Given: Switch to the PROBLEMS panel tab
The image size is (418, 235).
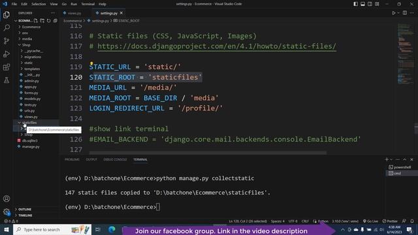Looking at the screenshot, I should [x=72, y=159].
